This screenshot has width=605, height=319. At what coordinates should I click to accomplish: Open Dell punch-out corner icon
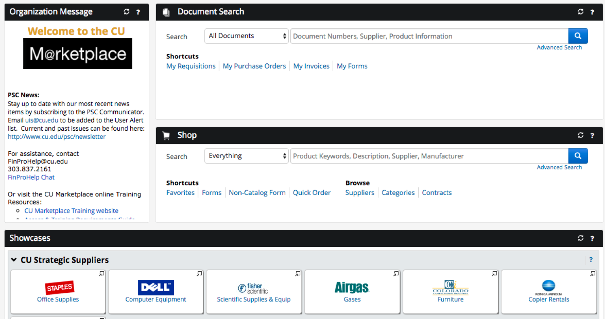tap(199, 274)
